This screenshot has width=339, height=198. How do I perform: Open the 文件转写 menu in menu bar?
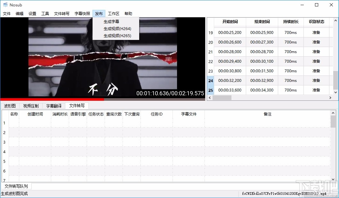point(61,14)
